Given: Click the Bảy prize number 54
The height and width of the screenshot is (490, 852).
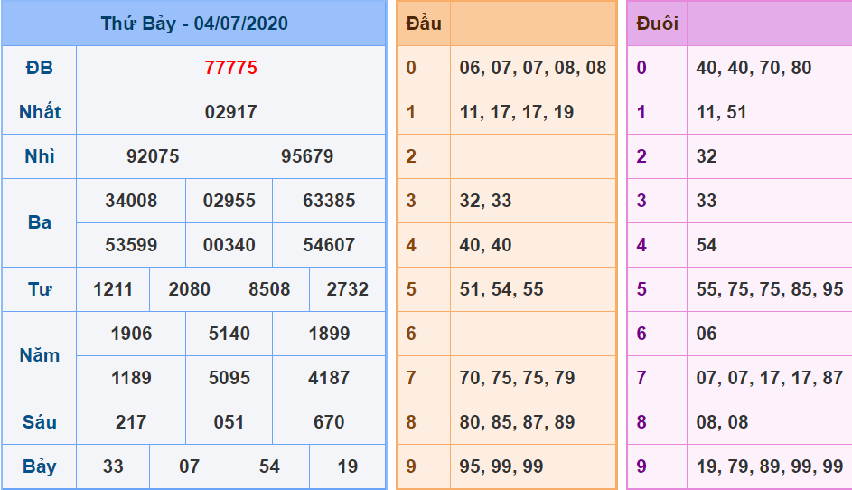Looking at the screenshot, I should click(269, 466).
